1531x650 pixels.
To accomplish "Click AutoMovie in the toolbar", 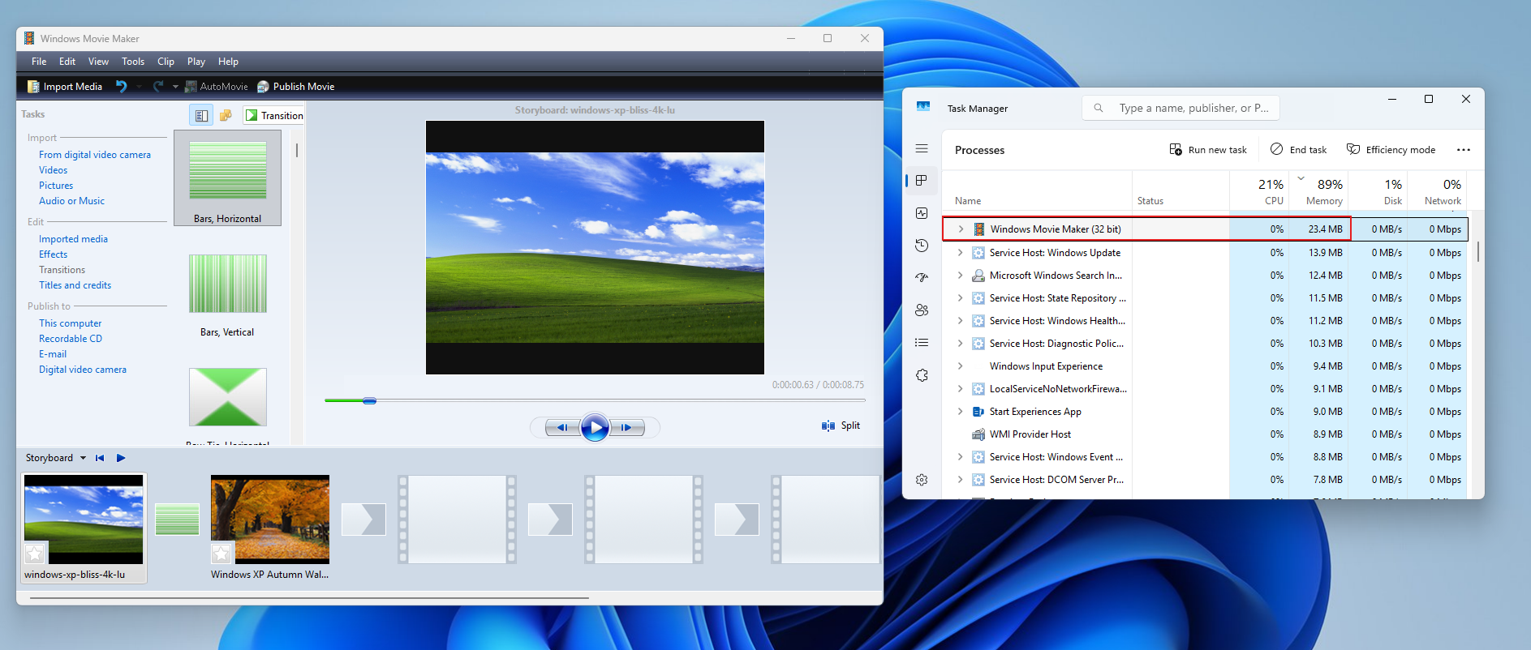I will (x=216, y=87).
